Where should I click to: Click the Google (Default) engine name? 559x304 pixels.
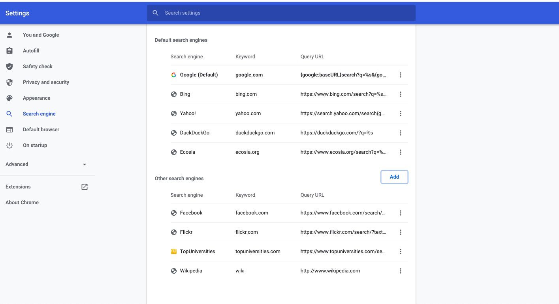(199, 75)
